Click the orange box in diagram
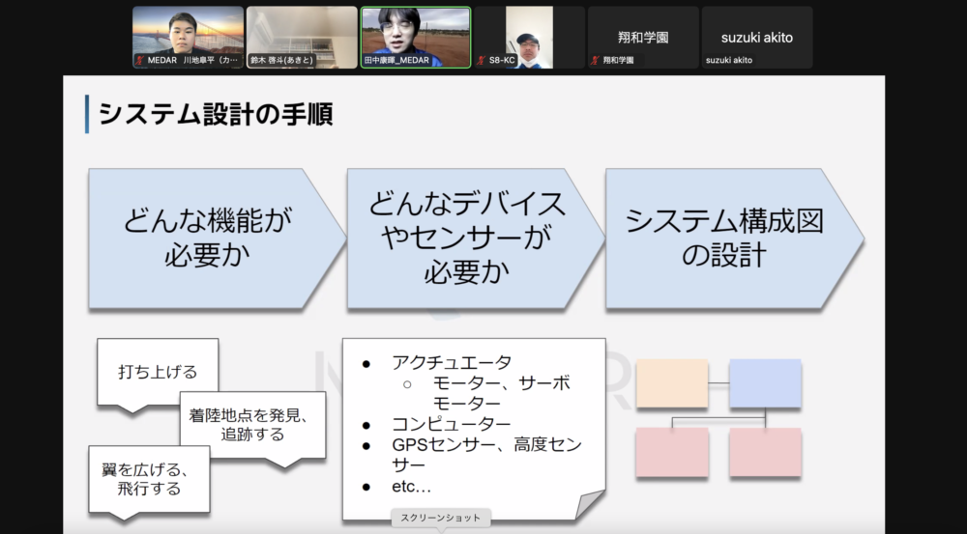Screen dimensions: 967x534 click(672, 383)
